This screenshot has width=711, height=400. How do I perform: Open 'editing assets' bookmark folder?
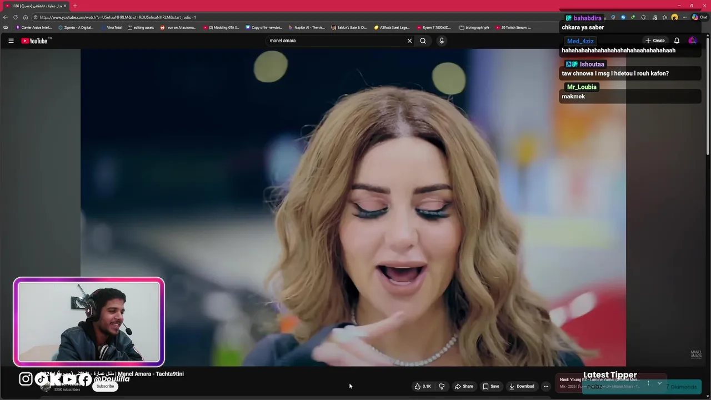tap(141, 27)
